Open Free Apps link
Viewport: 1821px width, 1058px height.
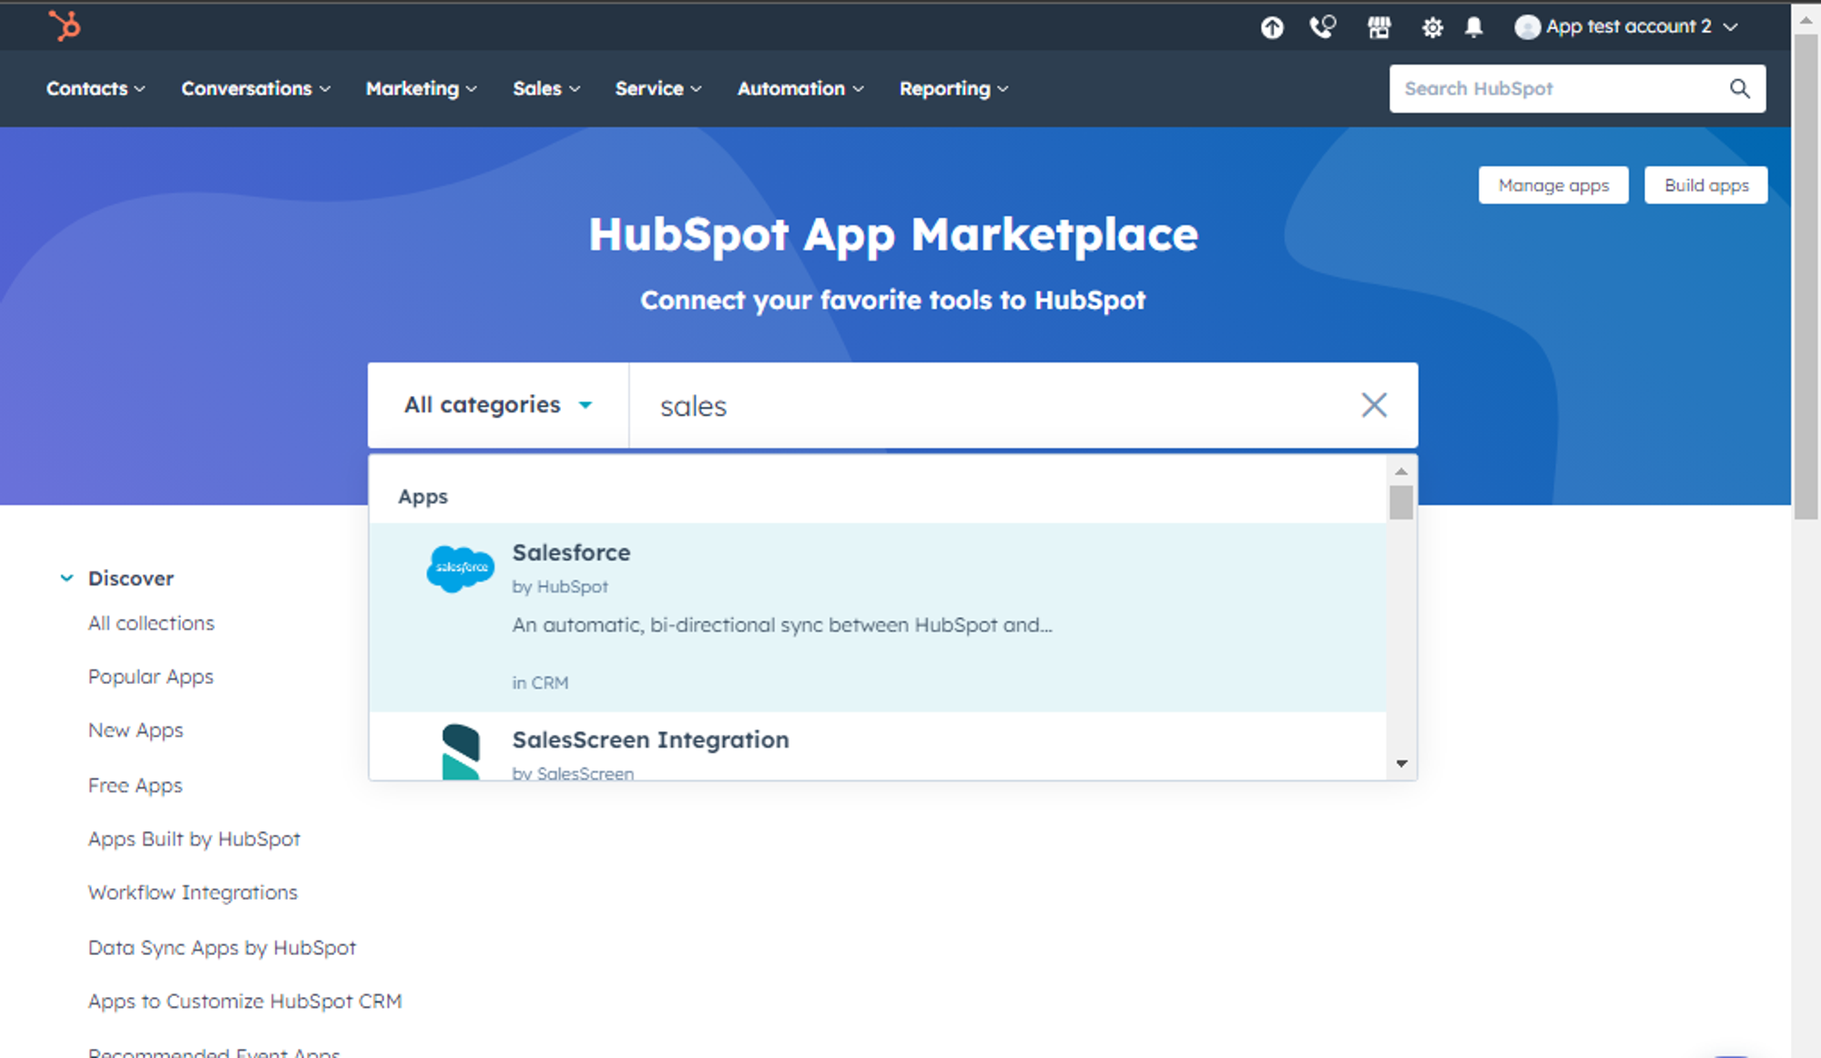click(x=136, y=785)
